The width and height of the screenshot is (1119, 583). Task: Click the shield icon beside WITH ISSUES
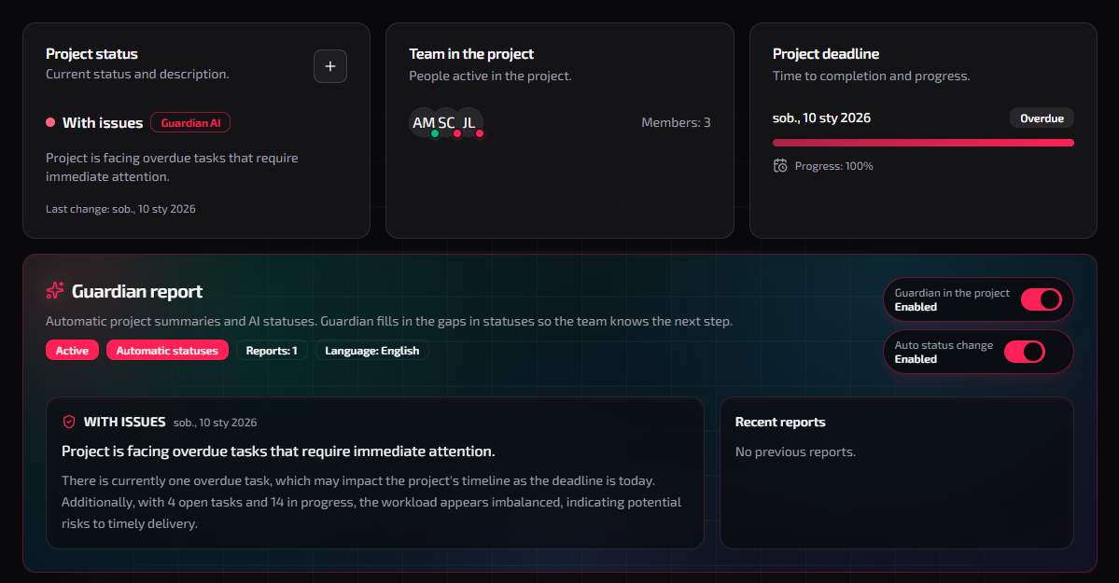pos(69,422)
